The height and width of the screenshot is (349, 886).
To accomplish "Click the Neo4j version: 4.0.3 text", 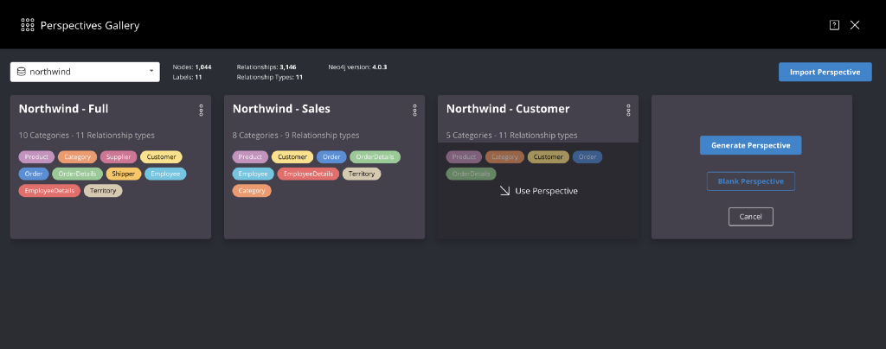I will [x=357, y=67].
